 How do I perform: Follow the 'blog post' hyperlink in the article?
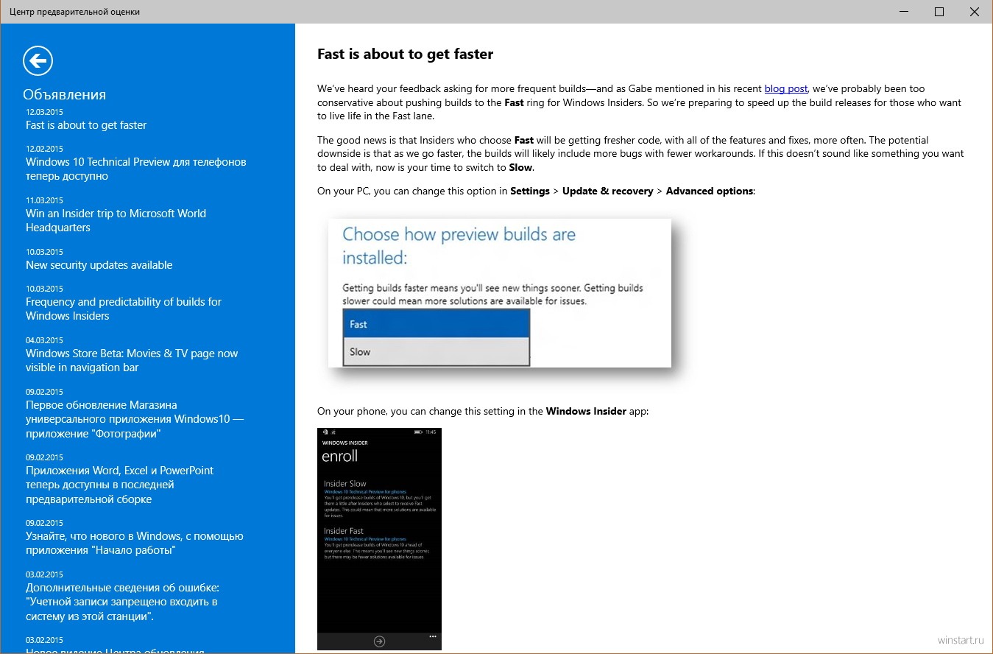786,88
